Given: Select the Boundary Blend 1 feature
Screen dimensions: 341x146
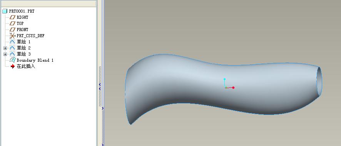Looking at the screenshot, I should click(35, 60).
